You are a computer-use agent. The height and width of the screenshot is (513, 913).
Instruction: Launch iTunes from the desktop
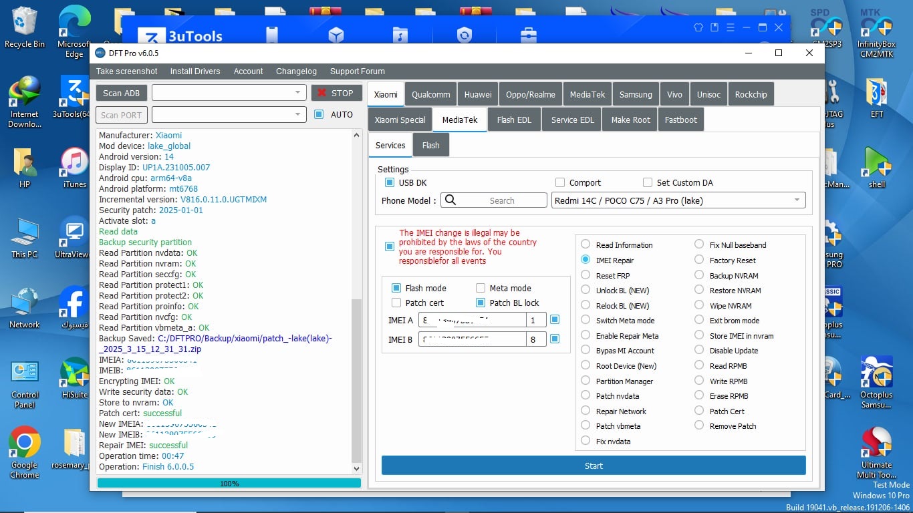74,168
